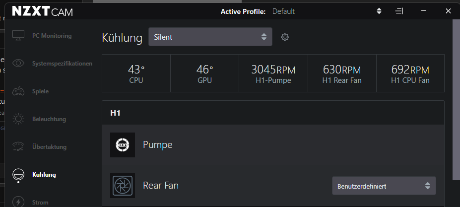Go to Systemspezifikationen section
The width and height of the screenshot is (460, 207).
click(x=62, y=64)
